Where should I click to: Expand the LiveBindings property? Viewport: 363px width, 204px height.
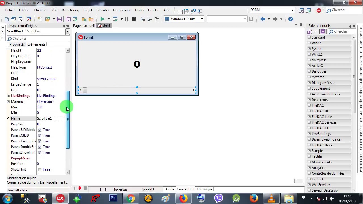point(8,96)
